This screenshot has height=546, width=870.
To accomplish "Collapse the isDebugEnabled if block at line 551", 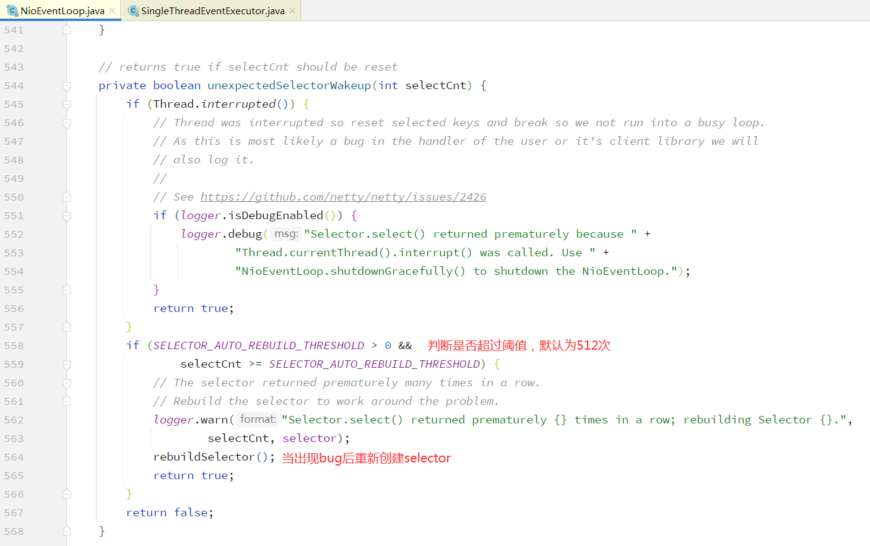I will pos(67,216).
